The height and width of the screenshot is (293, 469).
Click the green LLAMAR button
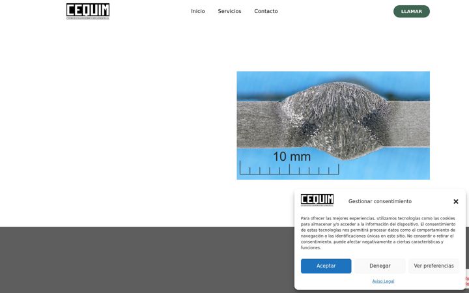pos(411,11)
